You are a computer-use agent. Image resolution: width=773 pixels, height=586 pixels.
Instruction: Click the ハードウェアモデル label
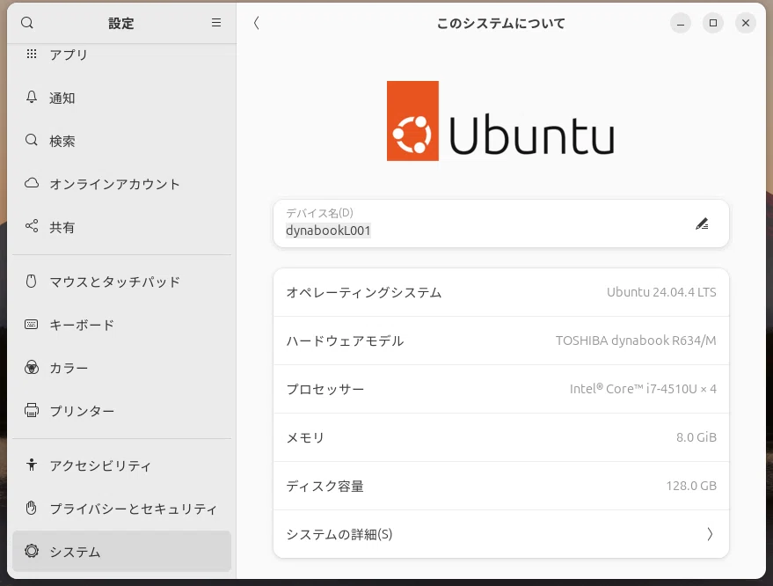pyautogui.click(x=345, y=341)
